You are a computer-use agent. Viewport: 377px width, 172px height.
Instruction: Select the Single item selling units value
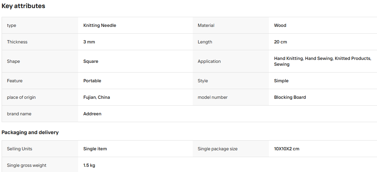click(x=95, y=149)
